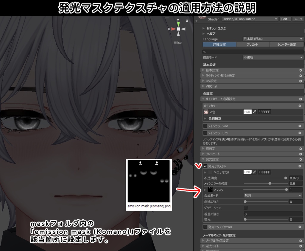
Task: Open the 合成モード dropdown showing 加算
Action: (273, 196)
